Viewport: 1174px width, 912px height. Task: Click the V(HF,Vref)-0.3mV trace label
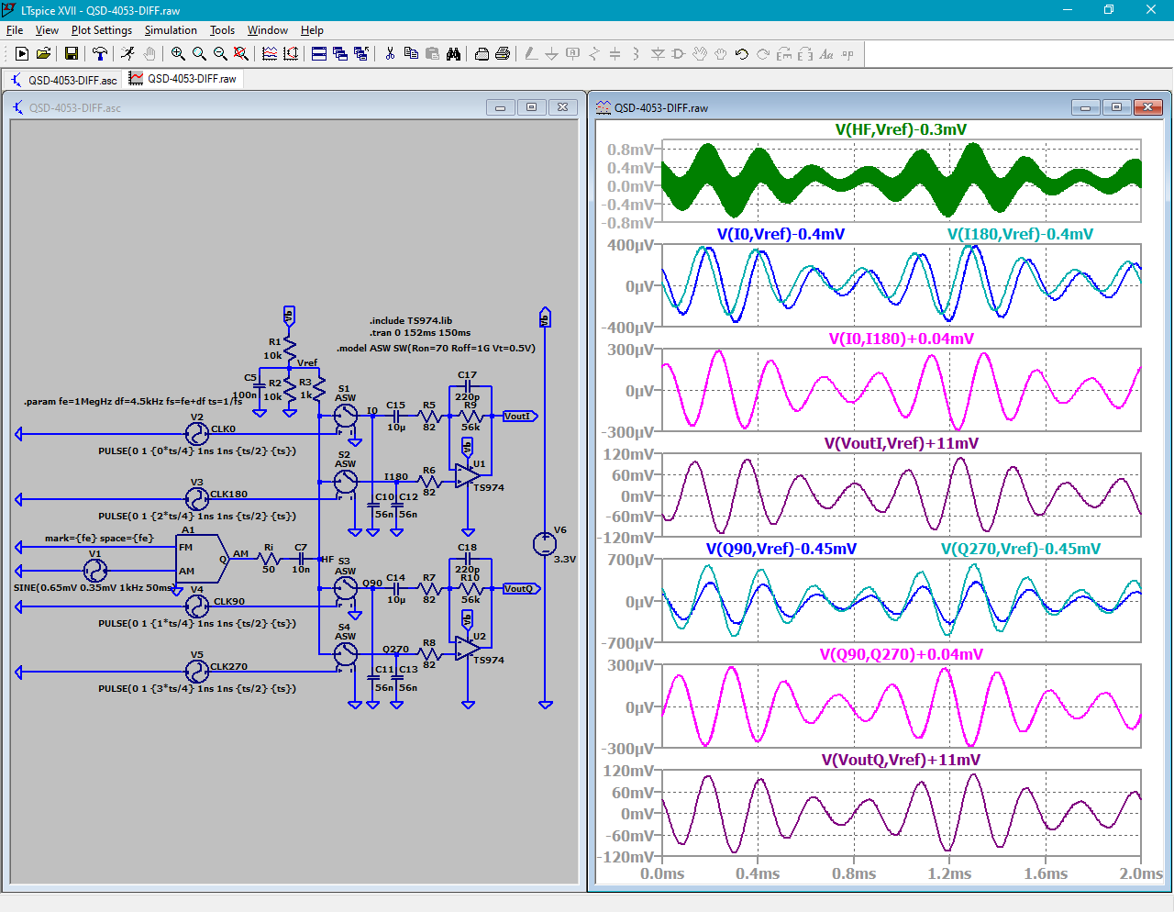point(901,129)
